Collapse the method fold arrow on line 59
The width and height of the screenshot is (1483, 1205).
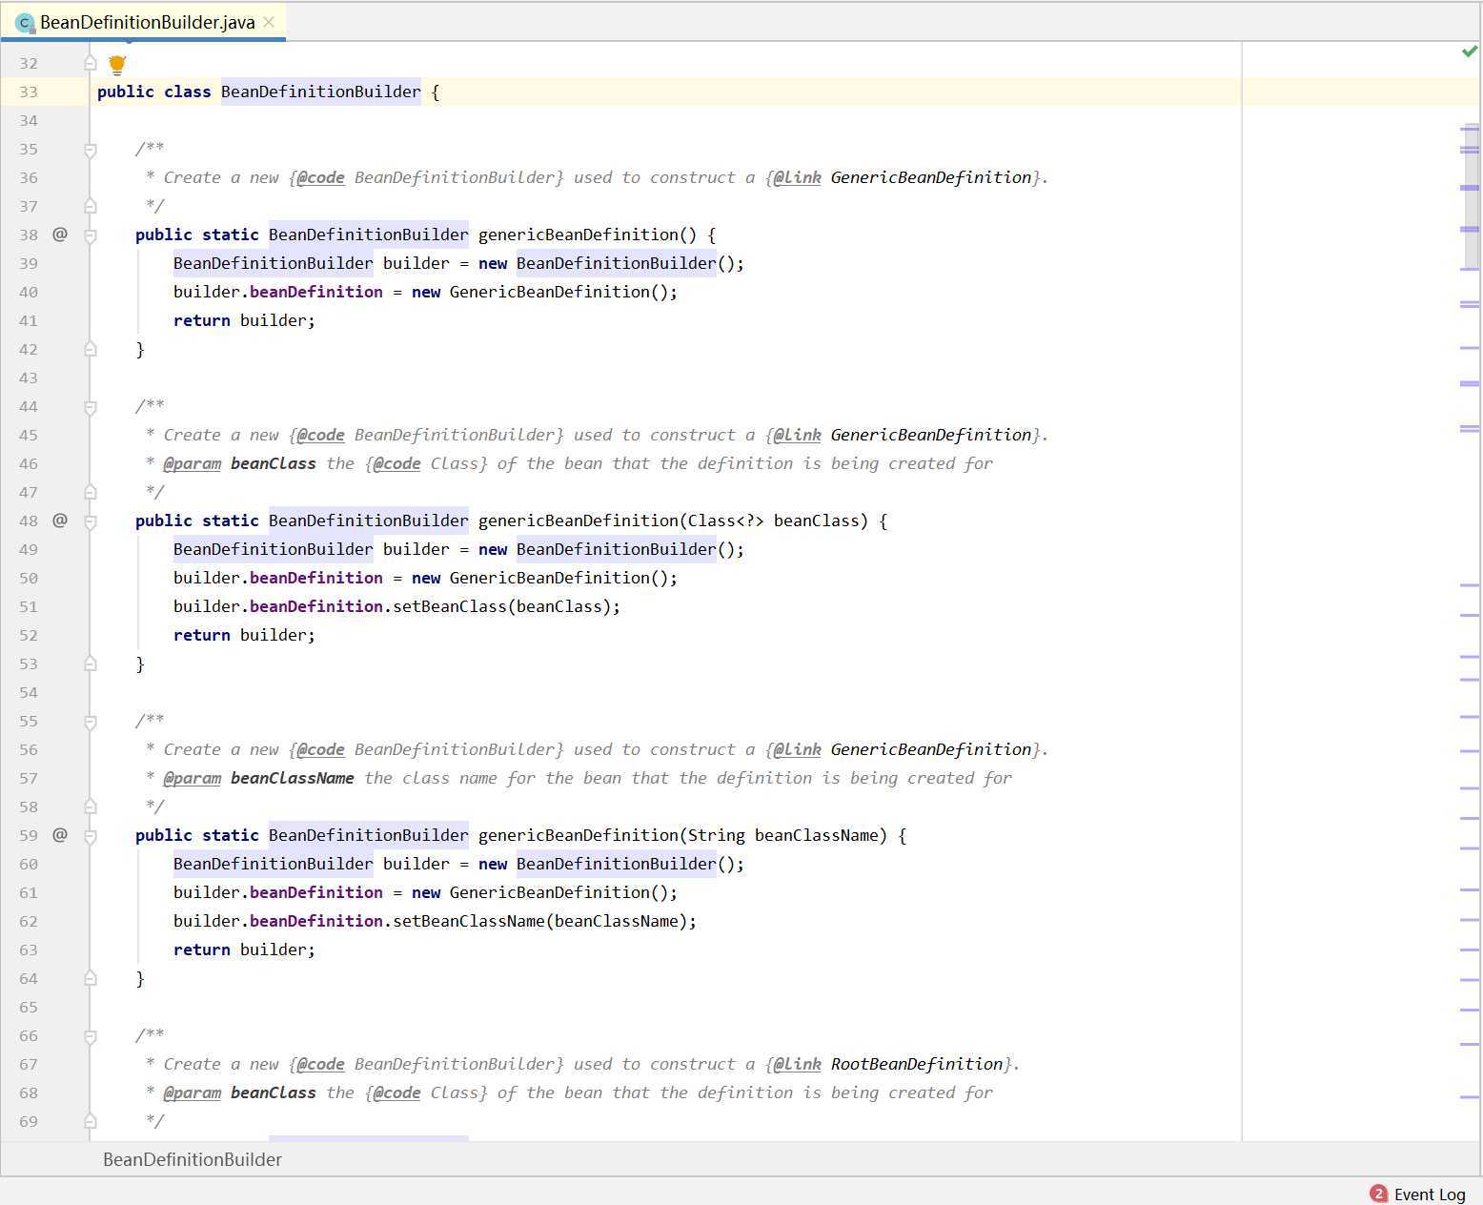pyautogui.click(x=90, y=836)
